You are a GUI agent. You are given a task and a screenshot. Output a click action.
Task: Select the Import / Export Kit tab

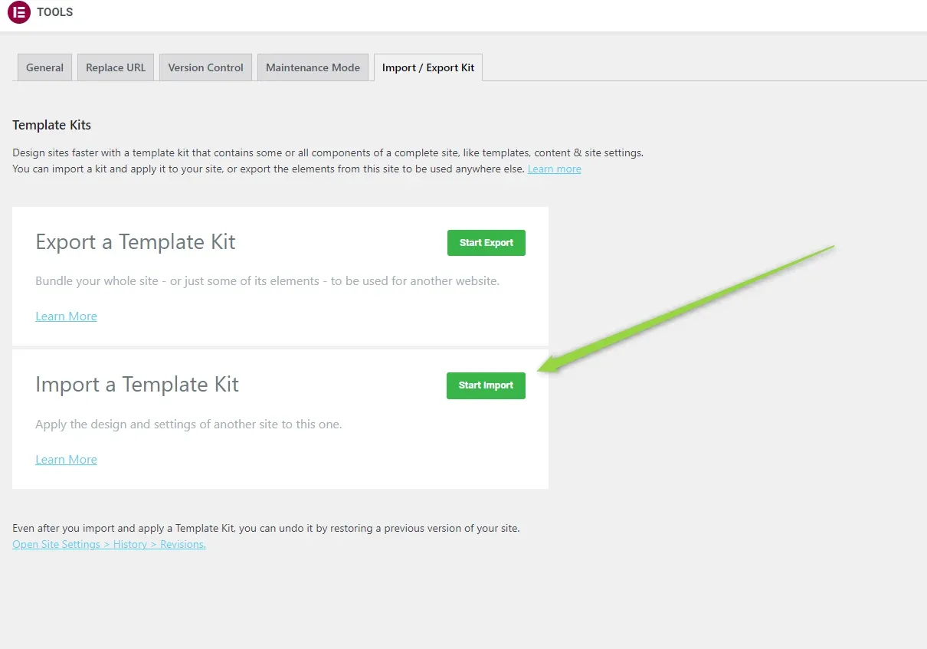pos(428,67)
